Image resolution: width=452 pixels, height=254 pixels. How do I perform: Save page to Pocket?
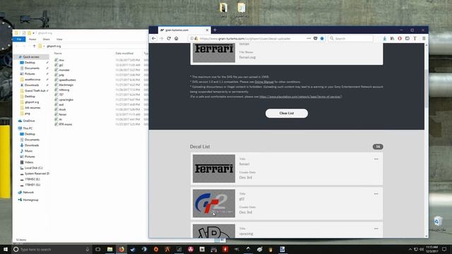tap(316, 38)
